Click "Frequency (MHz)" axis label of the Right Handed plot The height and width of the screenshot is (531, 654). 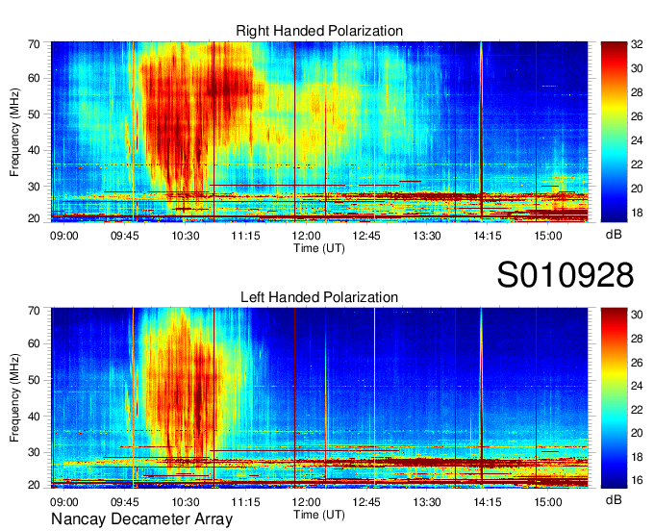click(x=14, y=132)
